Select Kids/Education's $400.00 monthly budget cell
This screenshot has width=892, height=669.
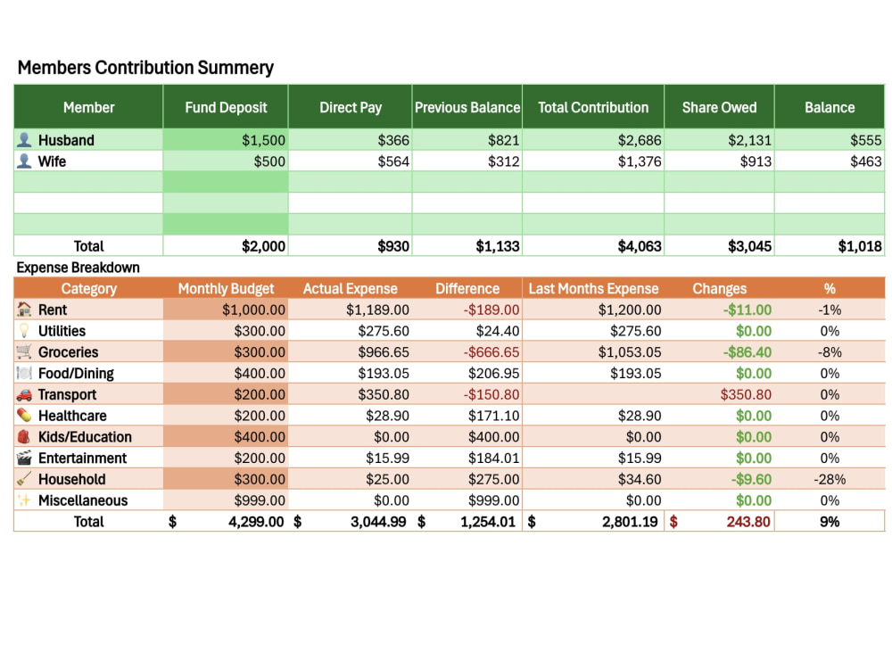pos(226,436)
